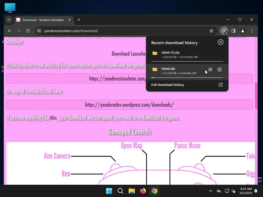Click the muted volume tray icon
263x197 pixels.
[233, 191]
